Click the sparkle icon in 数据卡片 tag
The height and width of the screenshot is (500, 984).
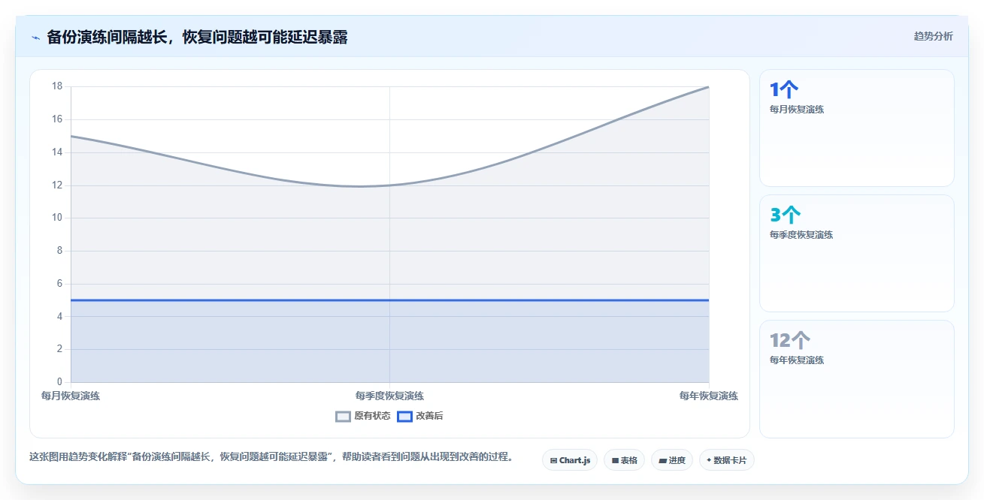[x=709, y=460]
